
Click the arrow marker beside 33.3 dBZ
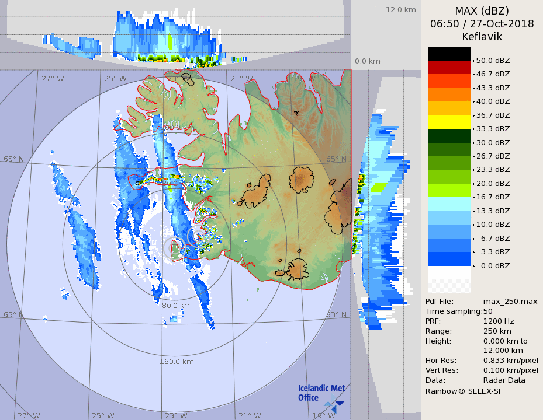(473, 129)
